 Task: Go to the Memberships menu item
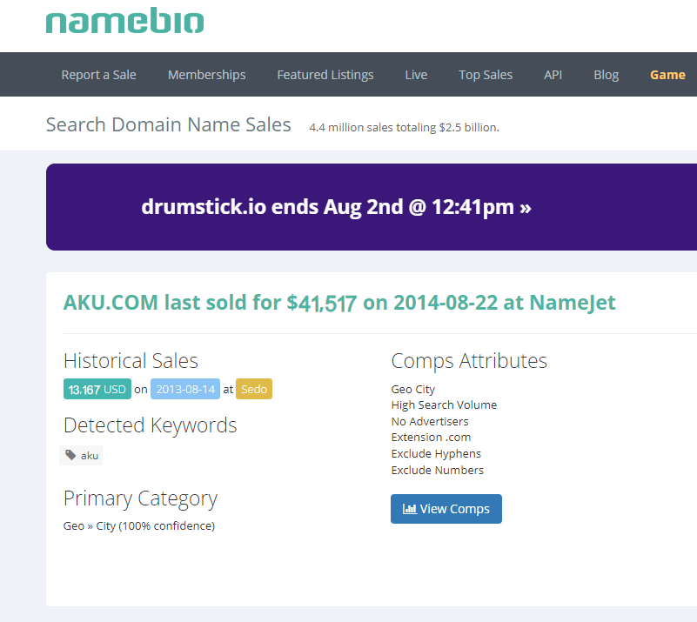pos(206,75)
